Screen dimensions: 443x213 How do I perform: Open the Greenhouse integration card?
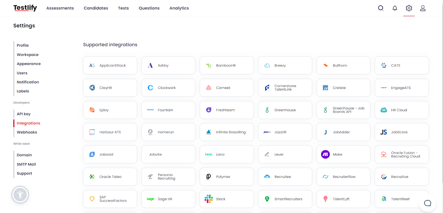click(x=285, y=110)
